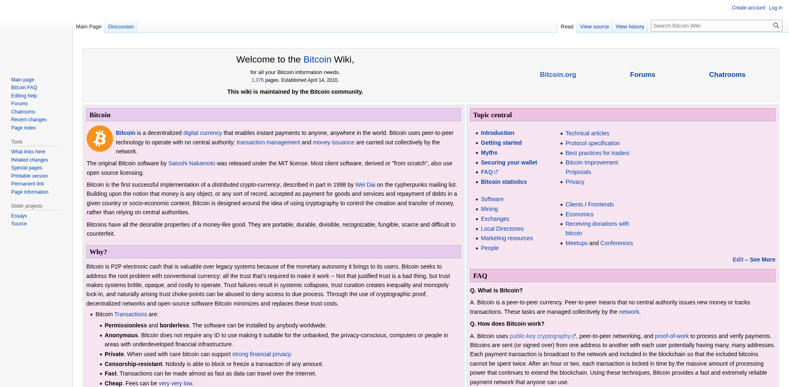Open the Satoshi Nakamoto link
The height and width of the screenshot is (387, 789).
(191, 163)
